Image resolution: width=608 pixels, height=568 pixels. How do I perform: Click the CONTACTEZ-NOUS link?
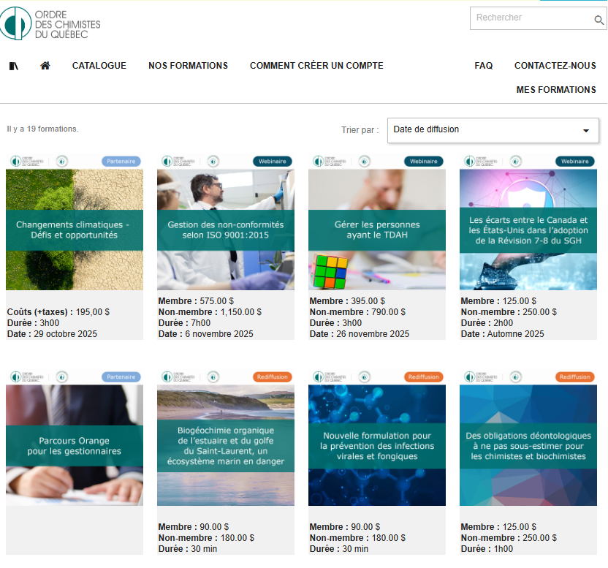(555, 66)
